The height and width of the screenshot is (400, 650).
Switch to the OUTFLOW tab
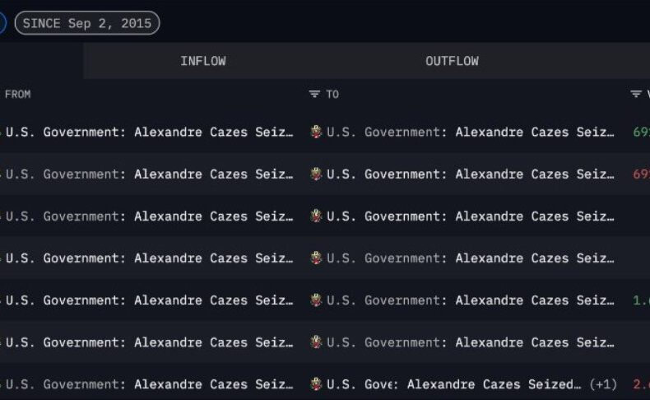coord(452,61)
